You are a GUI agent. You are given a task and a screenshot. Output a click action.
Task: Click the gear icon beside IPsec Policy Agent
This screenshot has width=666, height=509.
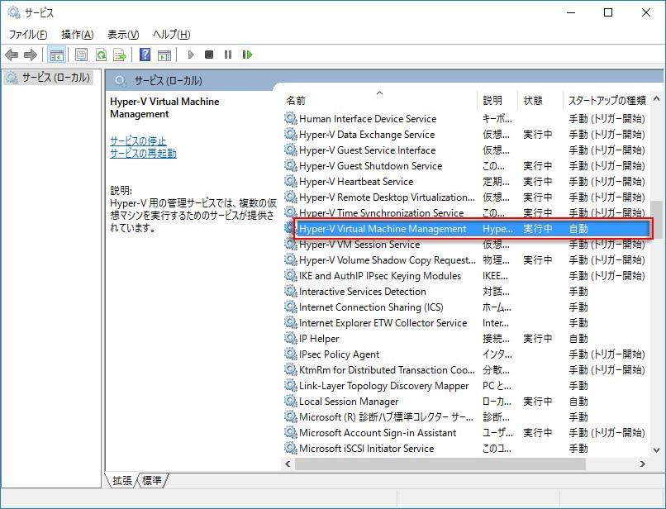(291, 354)
